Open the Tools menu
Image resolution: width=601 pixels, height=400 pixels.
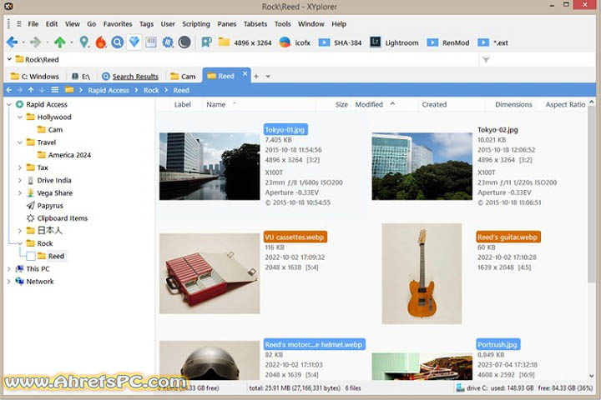point(282,23)
